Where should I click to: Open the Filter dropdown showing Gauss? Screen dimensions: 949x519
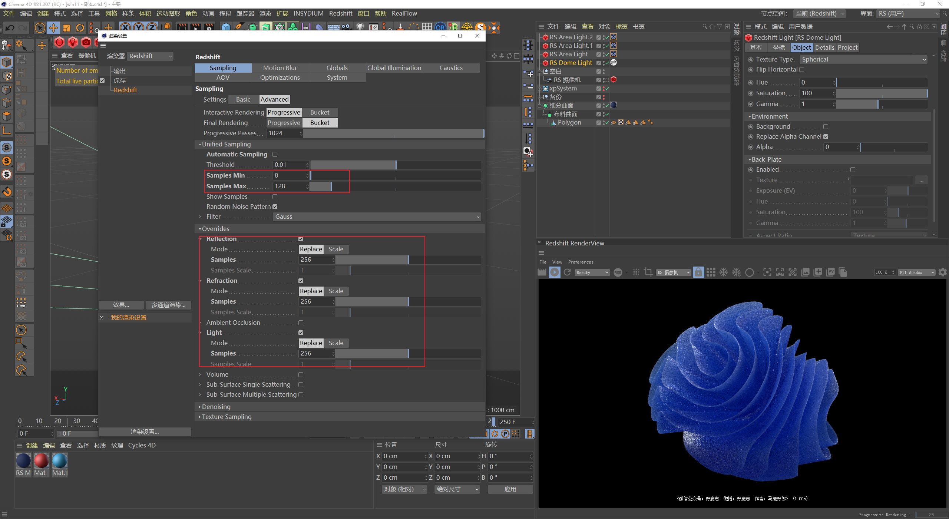click(x=378, y=217)
